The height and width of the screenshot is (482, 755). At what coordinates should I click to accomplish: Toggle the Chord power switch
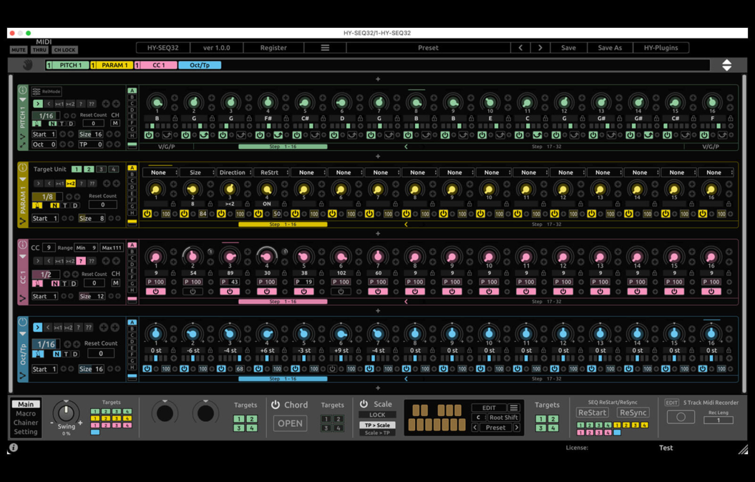pos(276,405)
